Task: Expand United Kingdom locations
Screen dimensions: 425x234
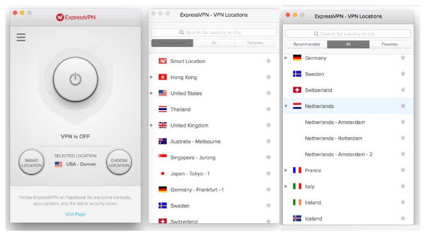Action: tap(151, 125)
